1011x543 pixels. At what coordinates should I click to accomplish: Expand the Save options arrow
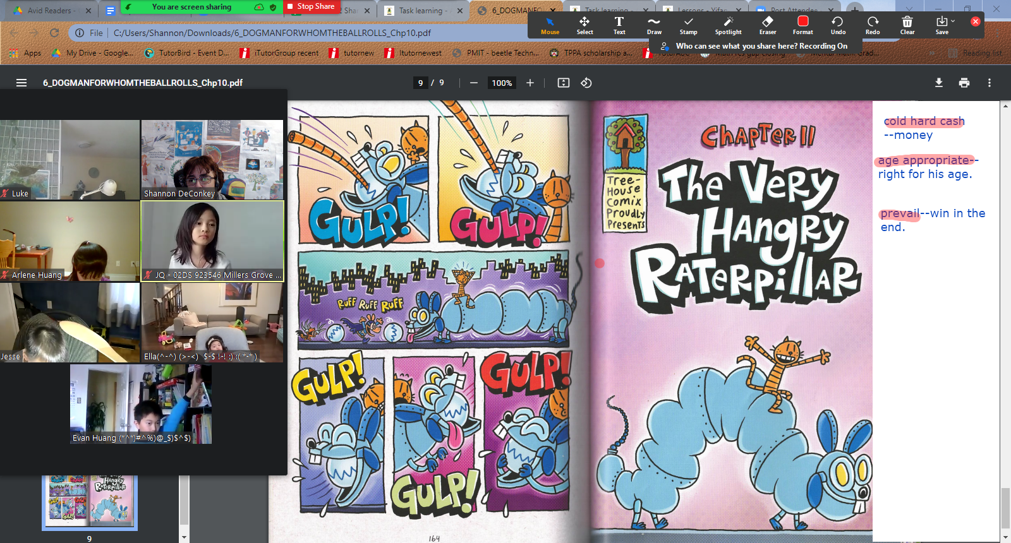click(x=953, y=21)
